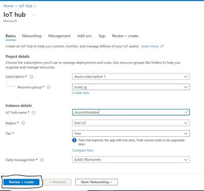Image resolution: width=204 pixels, height=191 pixels.
Task: Show info tooltip for IoT hub name
Action: point(34,112)
